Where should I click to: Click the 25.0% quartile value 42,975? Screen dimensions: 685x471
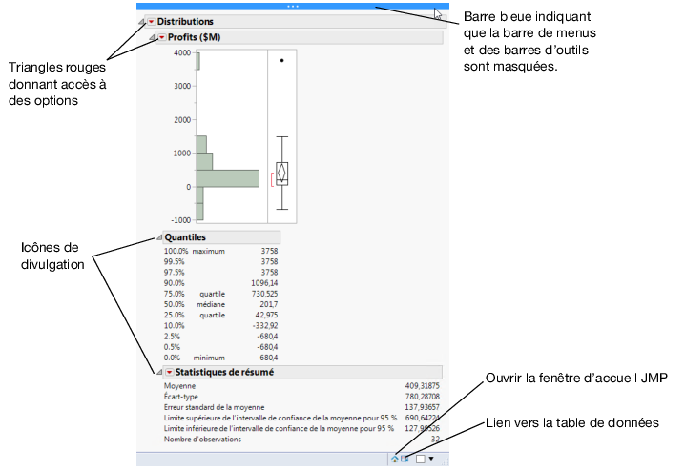coord(266,315)
